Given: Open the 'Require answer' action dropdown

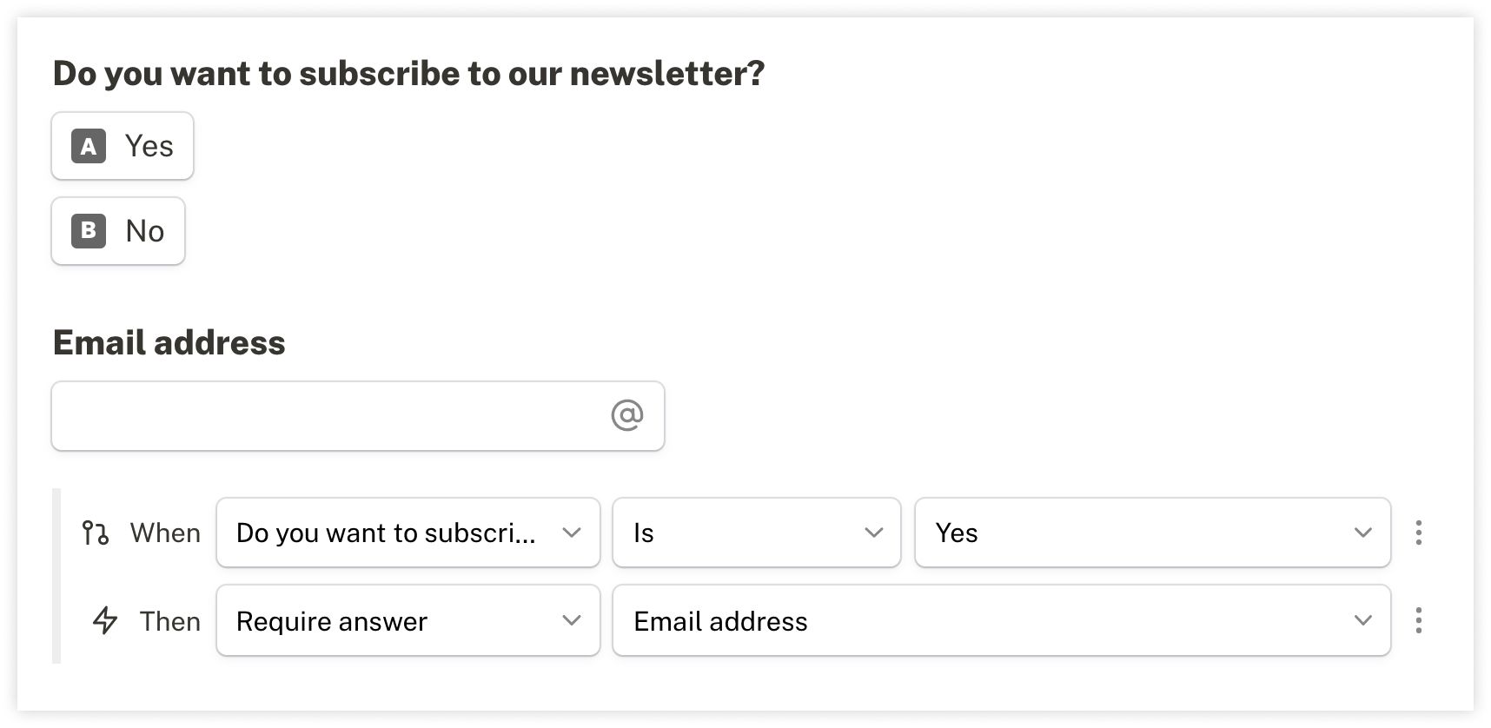Looking at the screenshot, I should click(408, 620).
